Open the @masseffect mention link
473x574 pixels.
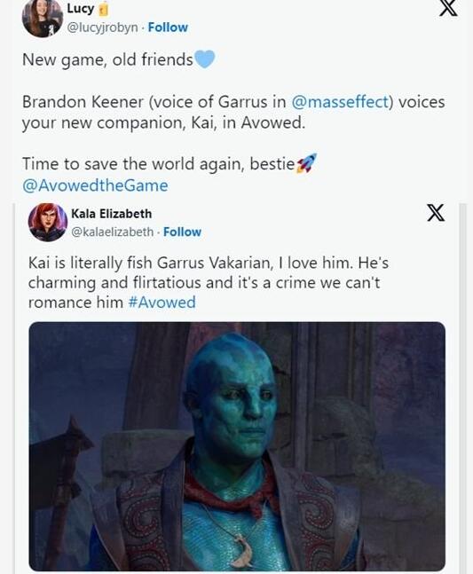click(339, 102)
